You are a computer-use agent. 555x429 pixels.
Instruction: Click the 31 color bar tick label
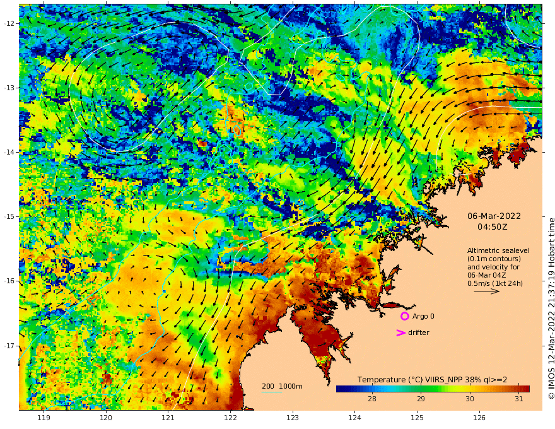(x=518, y=399)
